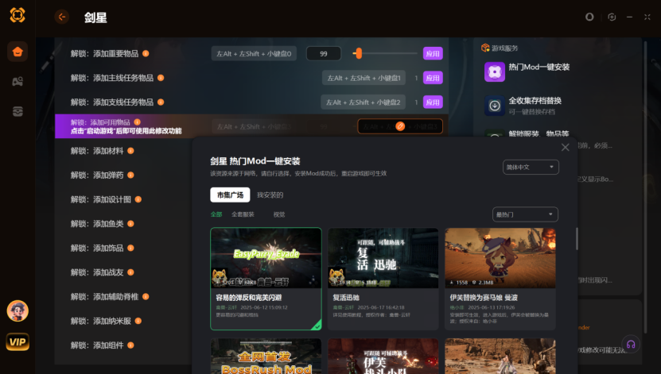Screen dimensions: 661x374
Task: Click info icon beside 添加重要物品
Action: (x=146, y=53)
